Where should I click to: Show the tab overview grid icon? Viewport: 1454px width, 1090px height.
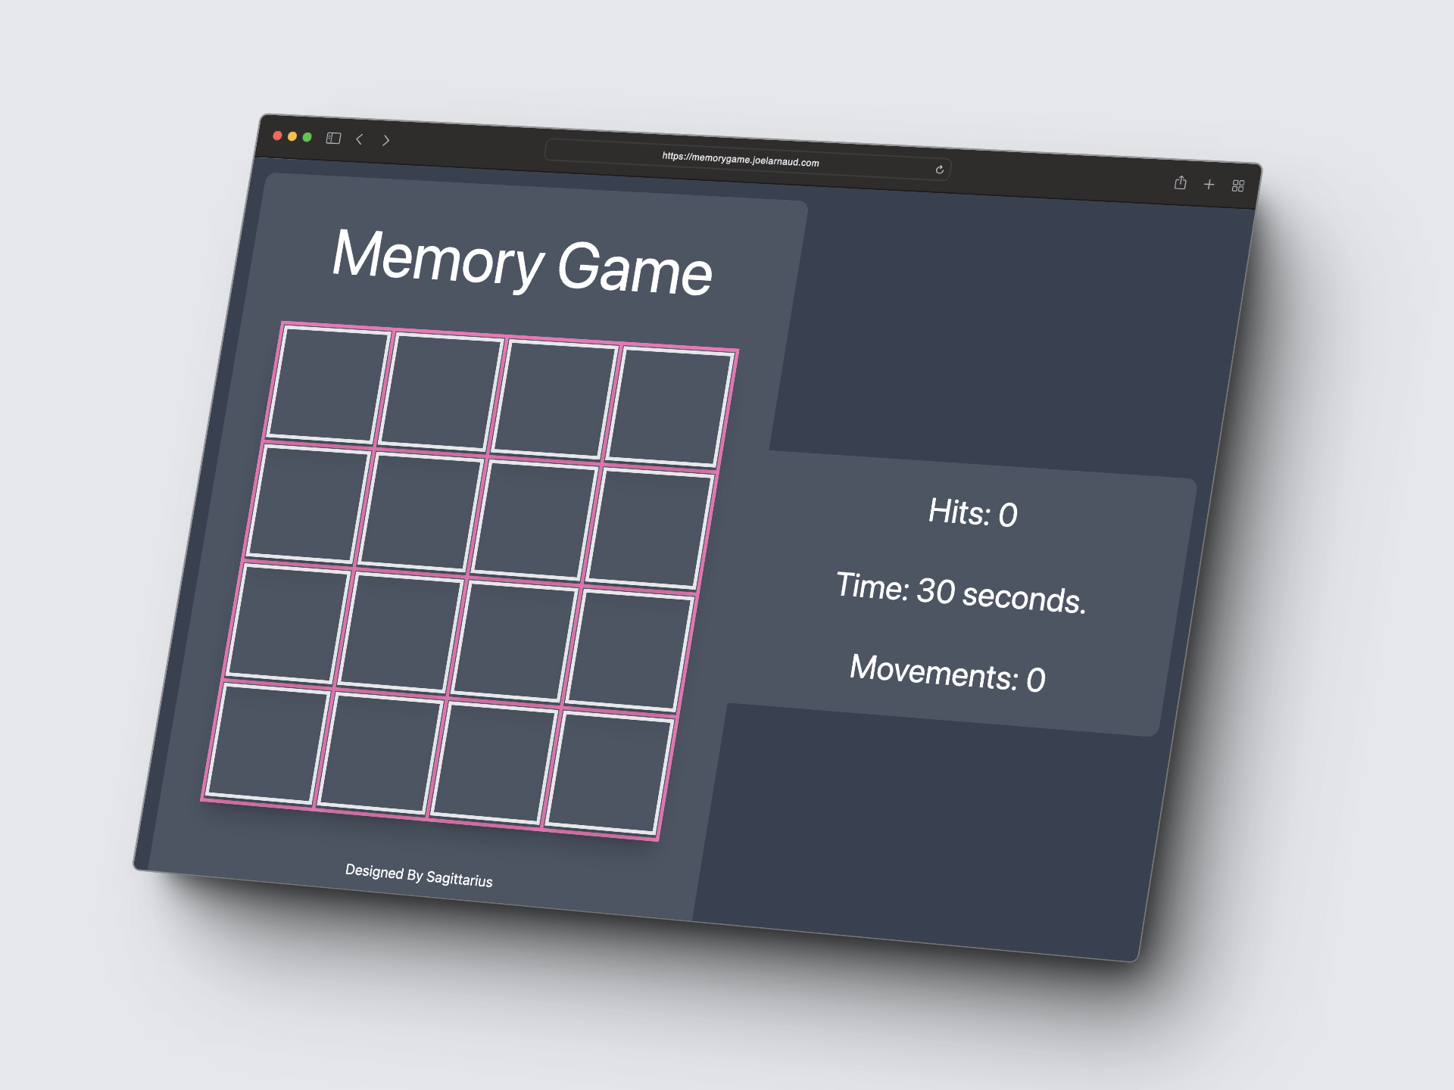1238,185
